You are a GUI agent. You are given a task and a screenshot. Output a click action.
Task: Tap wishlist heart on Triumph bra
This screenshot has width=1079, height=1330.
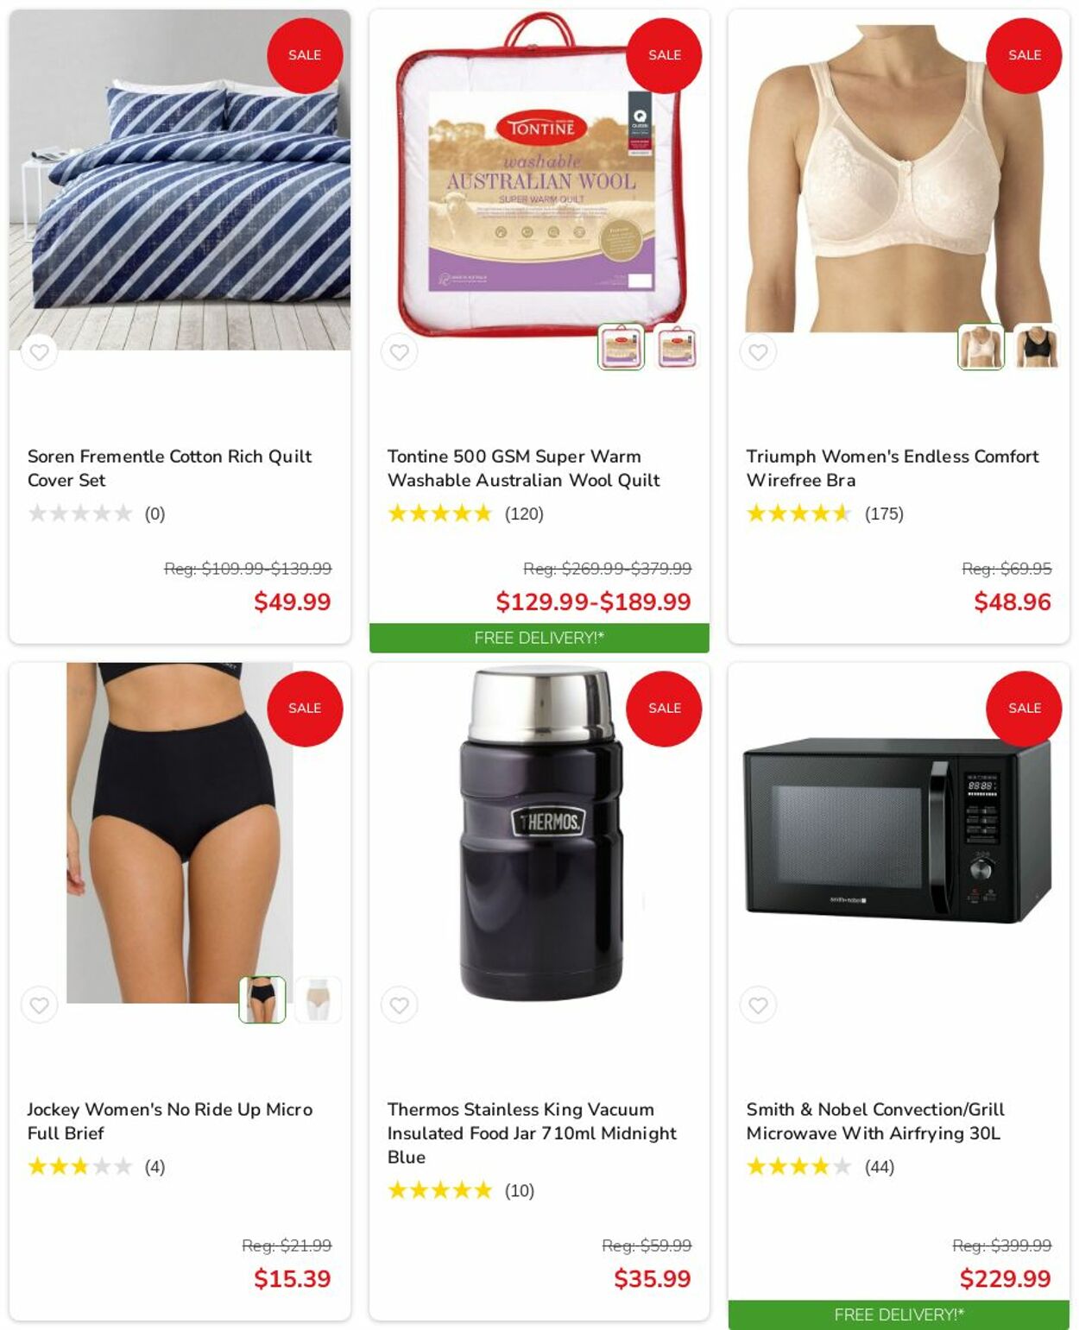point(758,352)
